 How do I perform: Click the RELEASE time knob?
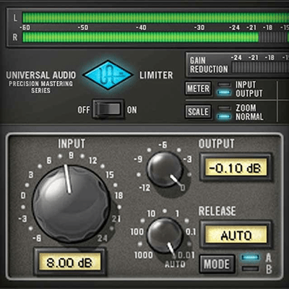pos(165,236)
